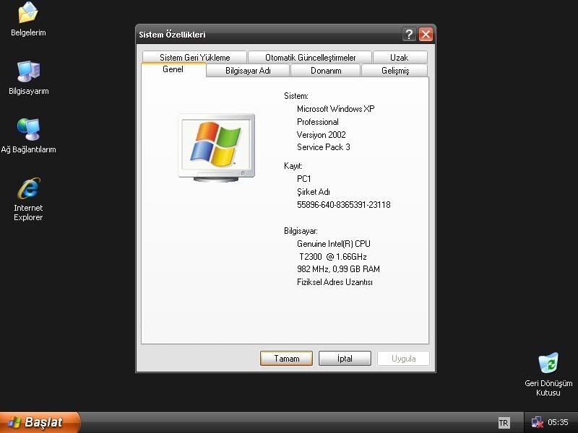This screenshot has height=433, width=578.
Task: Switch to the Donanım tab
Action: pyautogui.click(x=326, y=71)
